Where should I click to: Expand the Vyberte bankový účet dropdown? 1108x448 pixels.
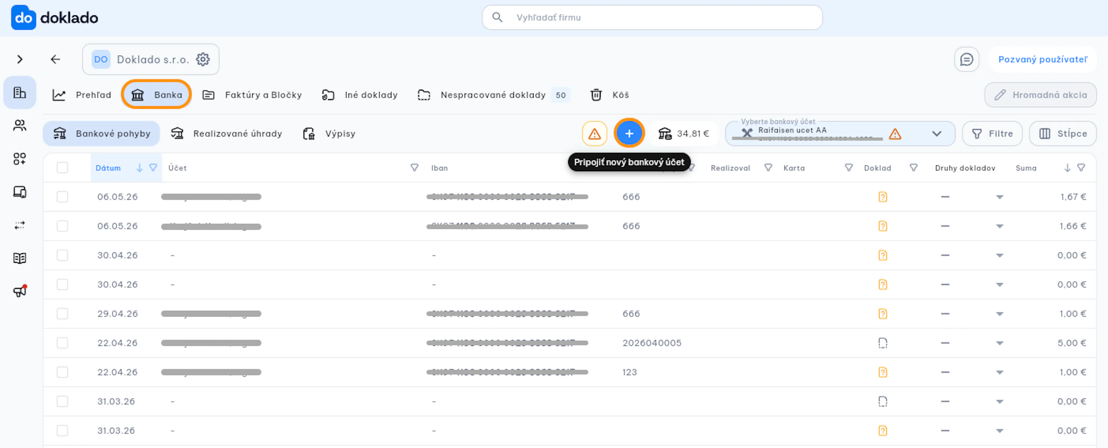pyautogui.click(x=936, y=134)
